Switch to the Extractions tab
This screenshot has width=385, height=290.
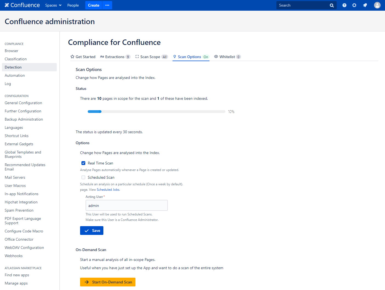click(x=115, y=57)
